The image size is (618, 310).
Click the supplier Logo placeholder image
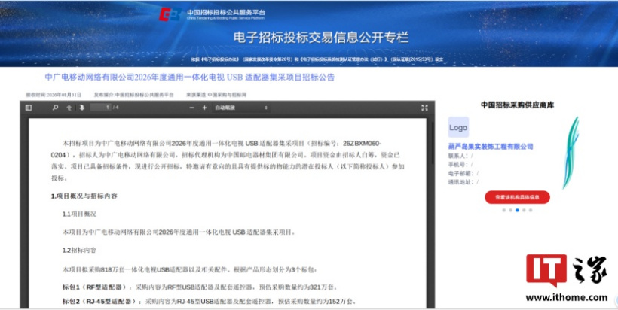[x=458, y=127]
